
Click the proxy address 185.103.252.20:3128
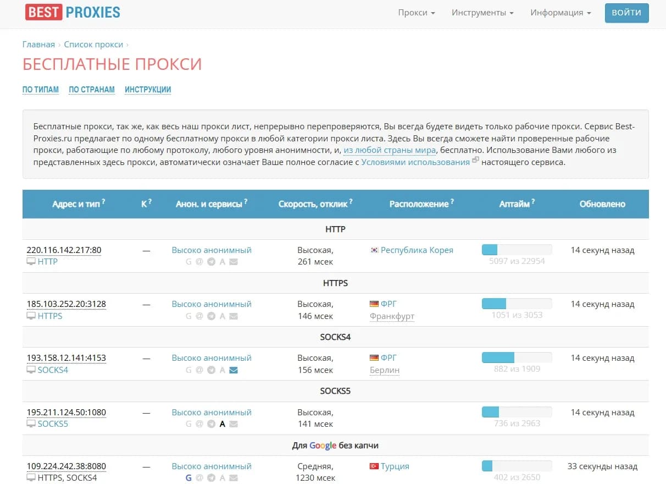click(66, 304)
